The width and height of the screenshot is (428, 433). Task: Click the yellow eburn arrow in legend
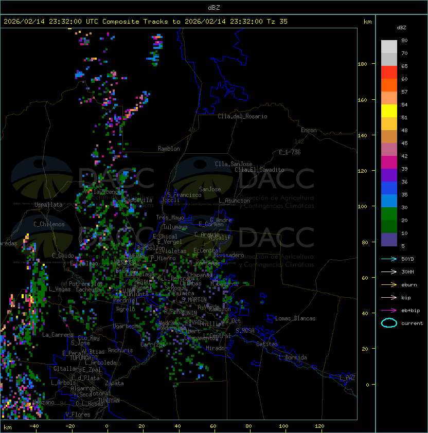pos(389,285)
